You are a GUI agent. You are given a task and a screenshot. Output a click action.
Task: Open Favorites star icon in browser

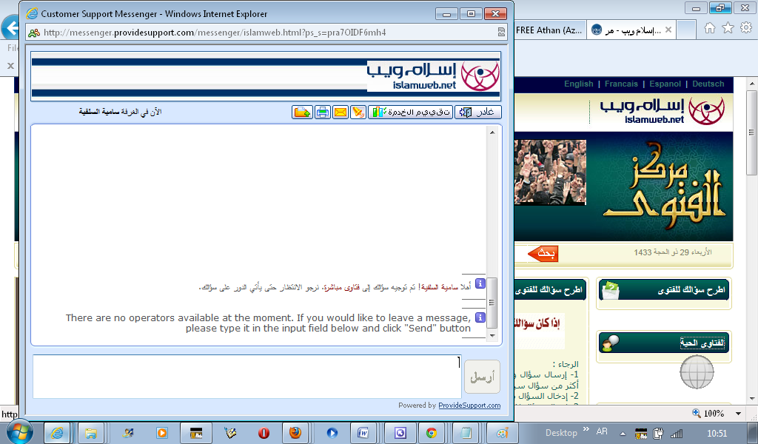pos(728,28)
